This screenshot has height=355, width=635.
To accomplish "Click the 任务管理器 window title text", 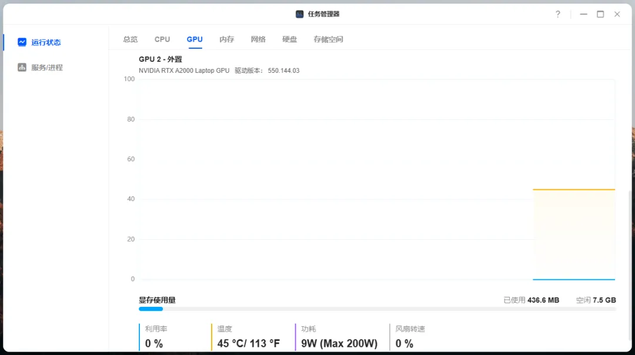I will tap(323, 14).
